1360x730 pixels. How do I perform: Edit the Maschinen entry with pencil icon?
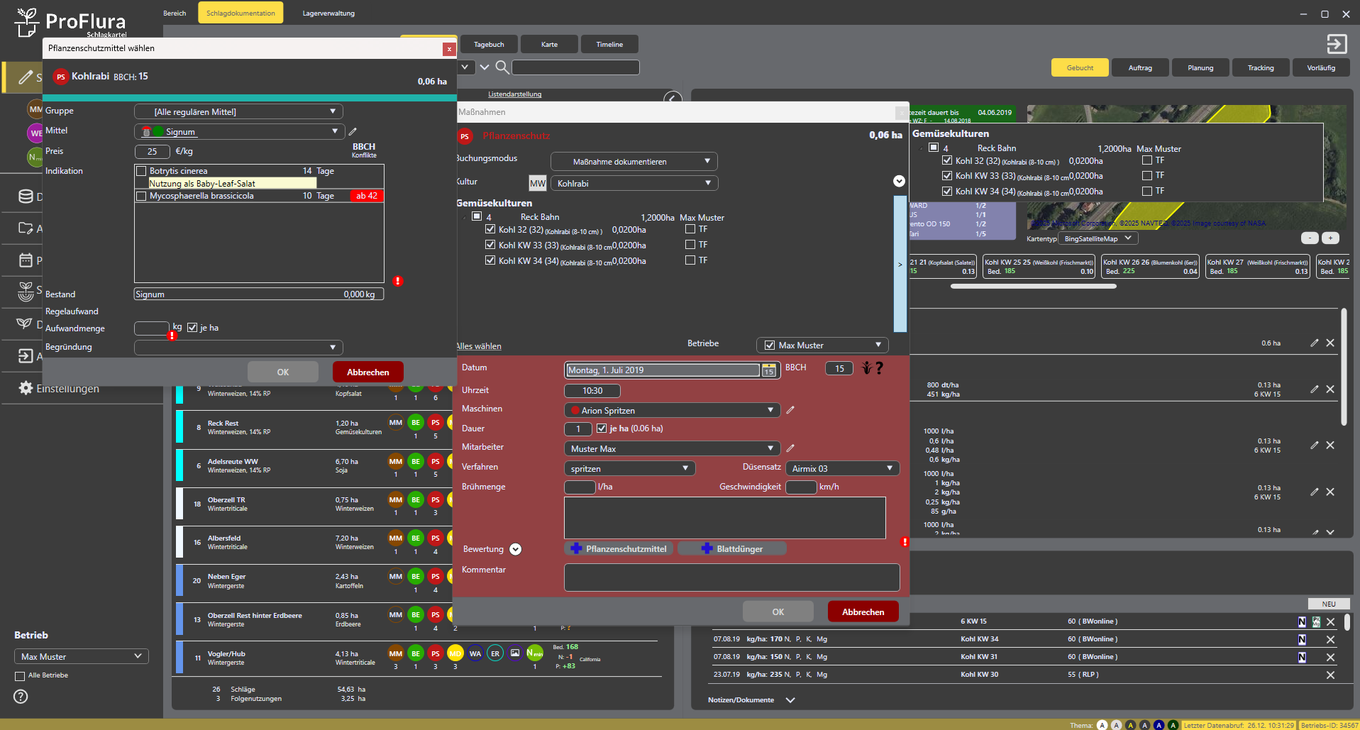click(790, 410)
